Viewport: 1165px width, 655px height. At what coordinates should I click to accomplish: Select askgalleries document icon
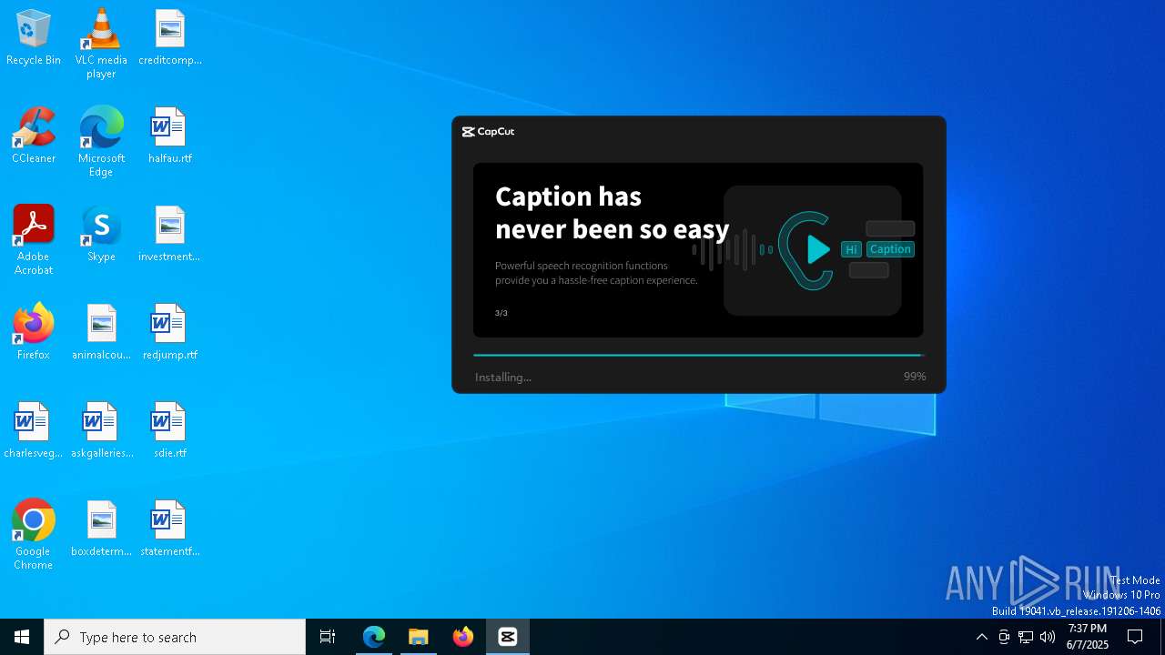(x=101, y=431)
